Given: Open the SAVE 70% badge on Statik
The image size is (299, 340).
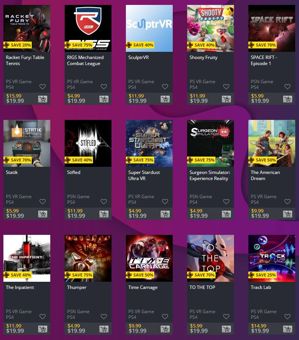Looking at the screenshot, I should [17, 160].
